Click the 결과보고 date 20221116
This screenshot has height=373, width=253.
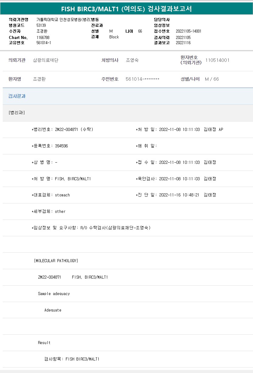[x=183, y=43]
